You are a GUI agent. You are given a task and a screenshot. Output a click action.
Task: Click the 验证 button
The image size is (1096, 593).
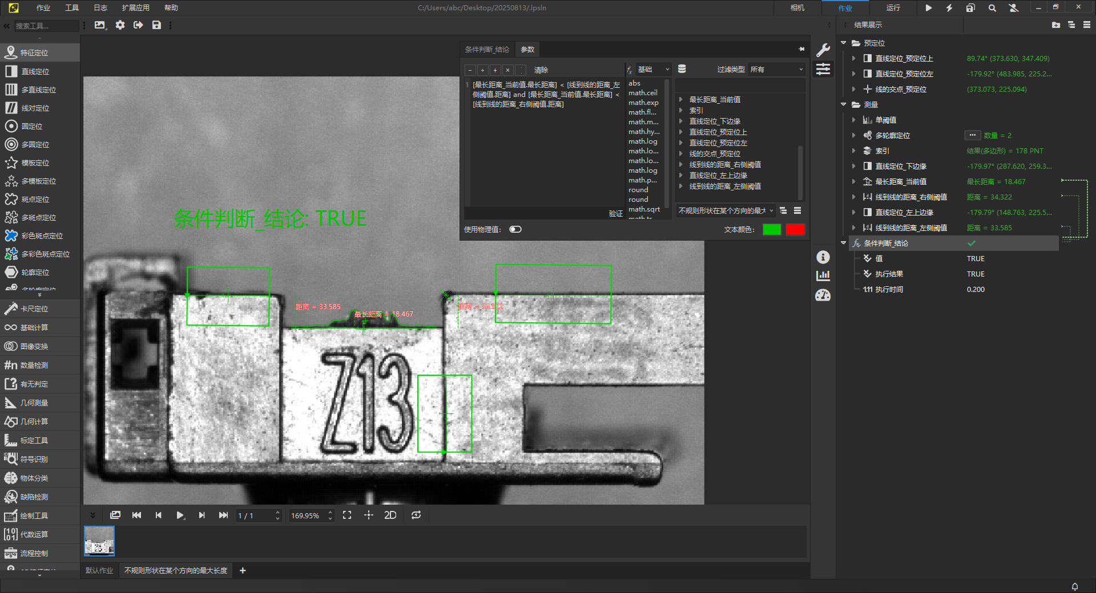615,213
